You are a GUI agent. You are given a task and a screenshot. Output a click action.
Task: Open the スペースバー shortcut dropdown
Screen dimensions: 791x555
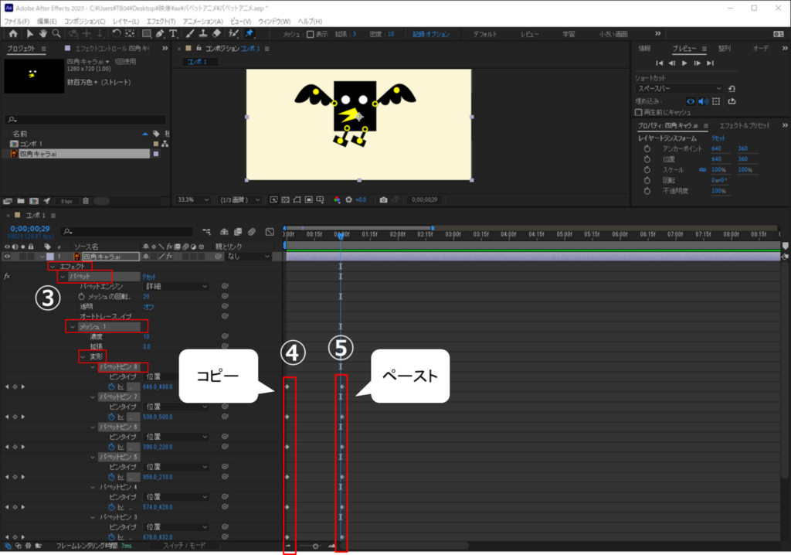coord(679,89)
